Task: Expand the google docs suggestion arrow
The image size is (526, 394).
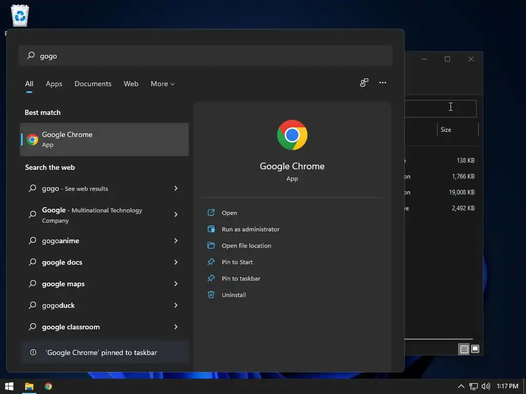Action: pyautogui.click(x=176, y=262)
